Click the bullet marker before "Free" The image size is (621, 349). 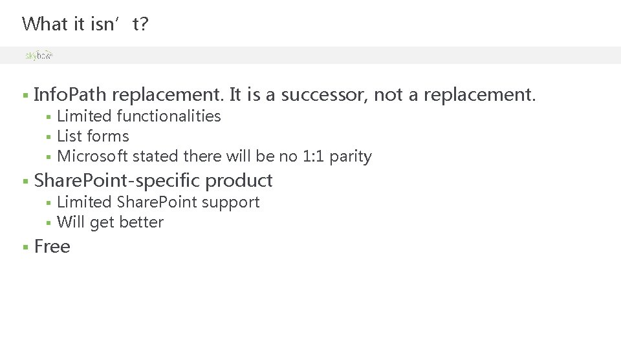pos(25,248)
